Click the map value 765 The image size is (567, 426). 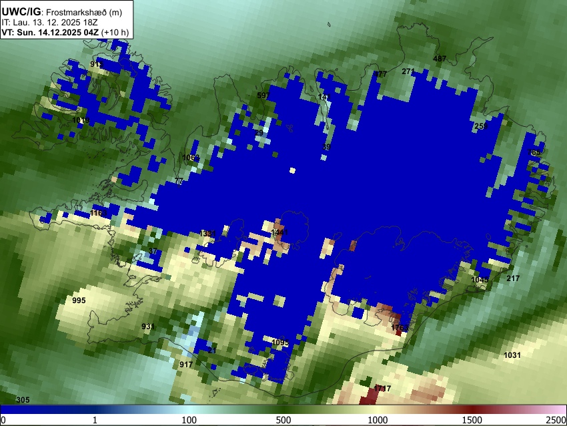534,152
